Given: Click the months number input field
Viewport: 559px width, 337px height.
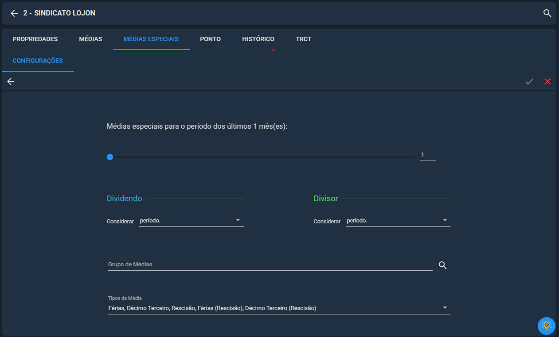Looking at the screenshot, I should click(x=428, y=155).
